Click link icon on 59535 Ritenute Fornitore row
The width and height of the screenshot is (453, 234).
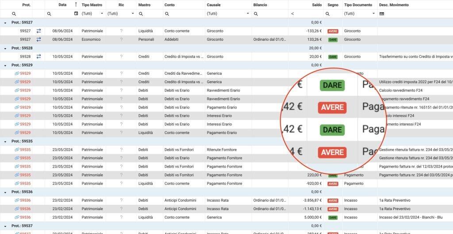pyautogui.click(x=17, y=150)
